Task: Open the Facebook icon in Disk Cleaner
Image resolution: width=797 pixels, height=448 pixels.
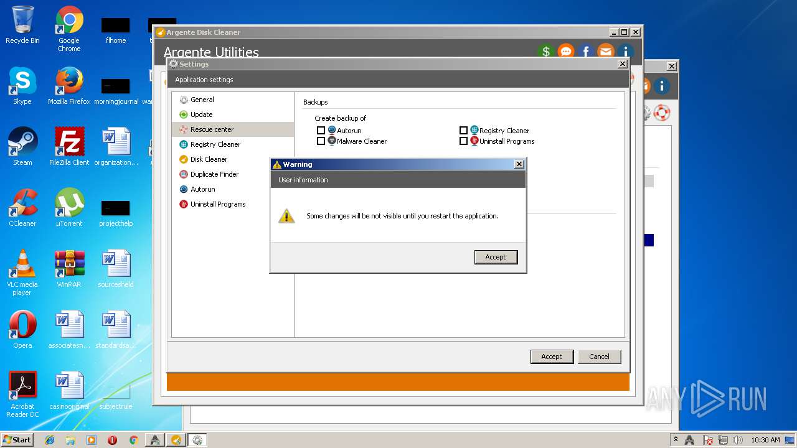Action: pyautogui.click(x=585, y=51)
